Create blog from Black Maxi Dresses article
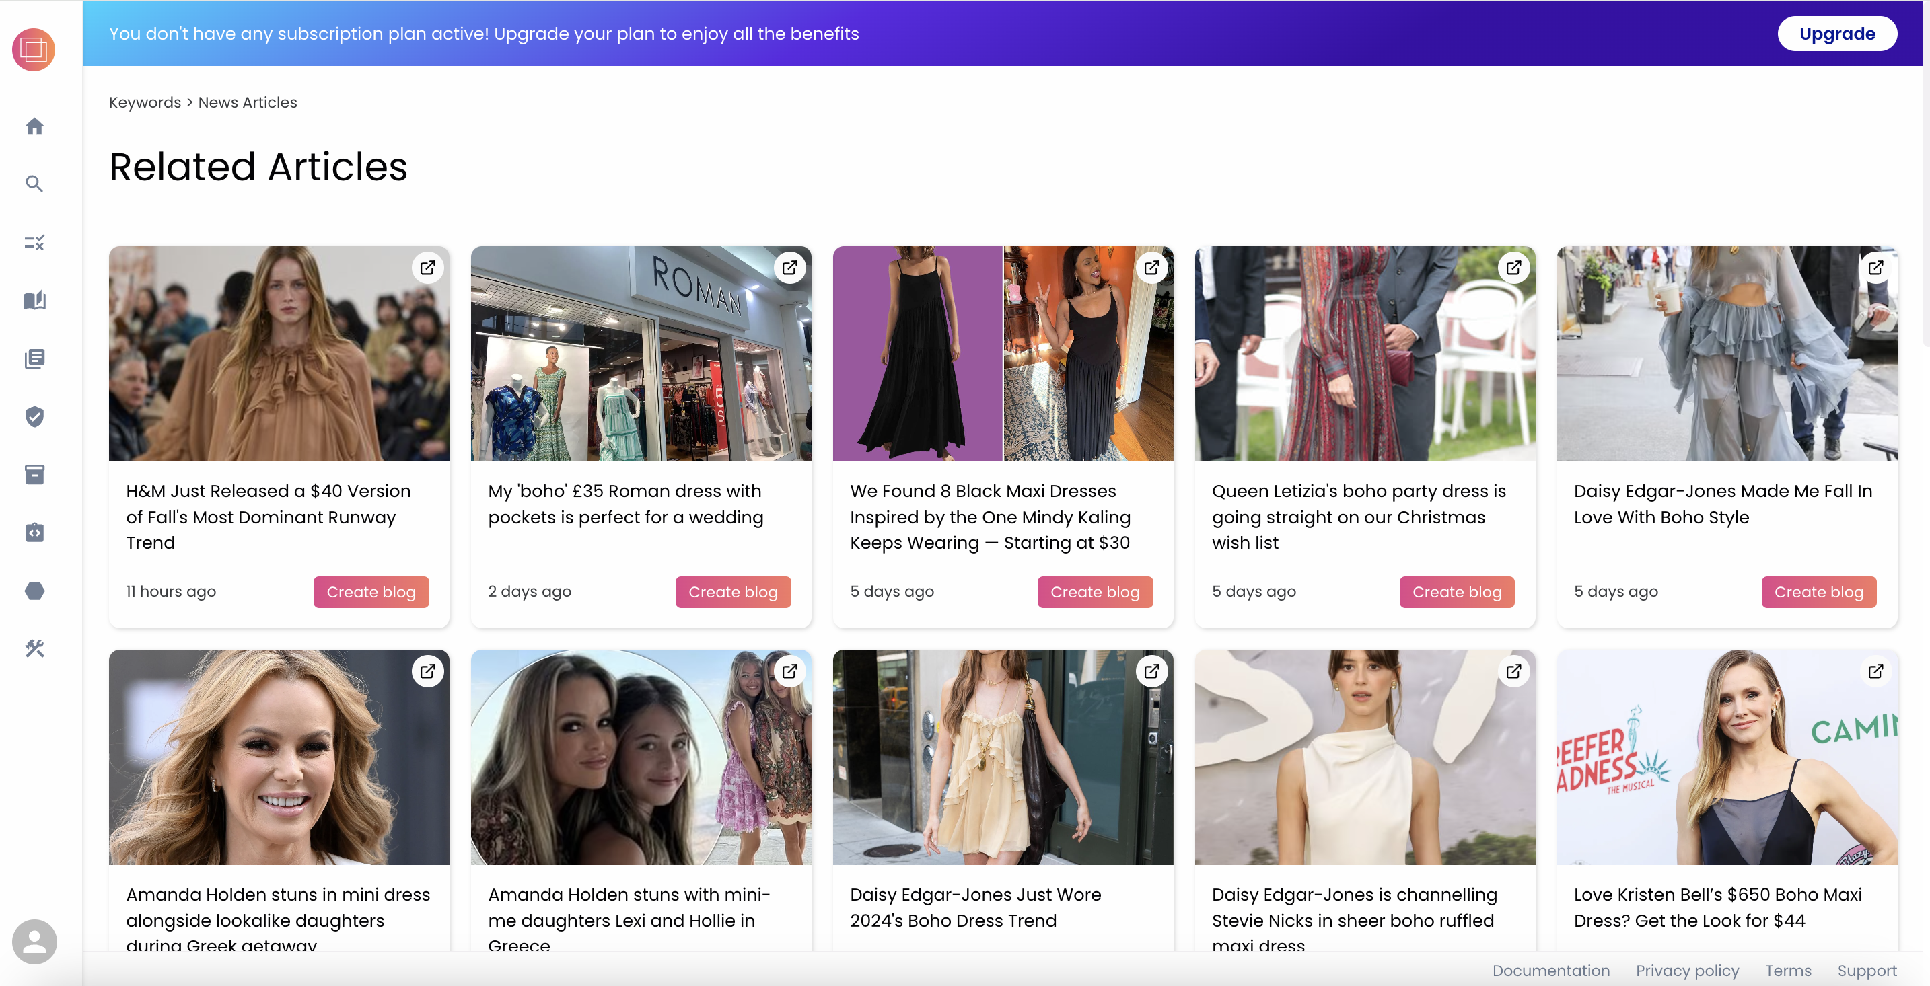 tap(1094, 591)
